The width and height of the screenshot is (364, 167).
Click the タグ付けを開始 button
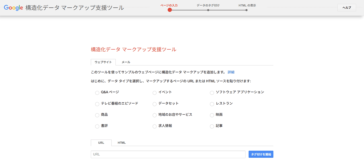[261, 154]
